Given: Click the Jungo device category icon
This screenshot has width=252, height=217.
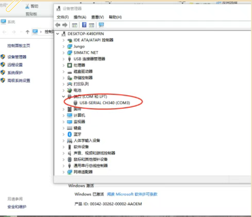Looking at the screenshot, I should coord(69,46).
